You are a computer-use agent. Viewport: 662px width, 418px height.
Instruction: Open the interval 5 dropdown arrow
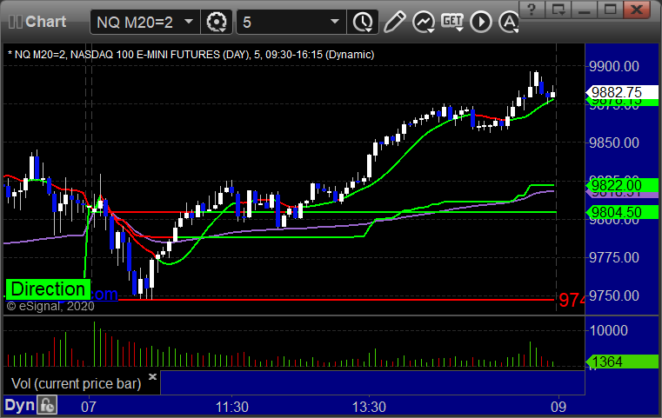tap(335, 22)
